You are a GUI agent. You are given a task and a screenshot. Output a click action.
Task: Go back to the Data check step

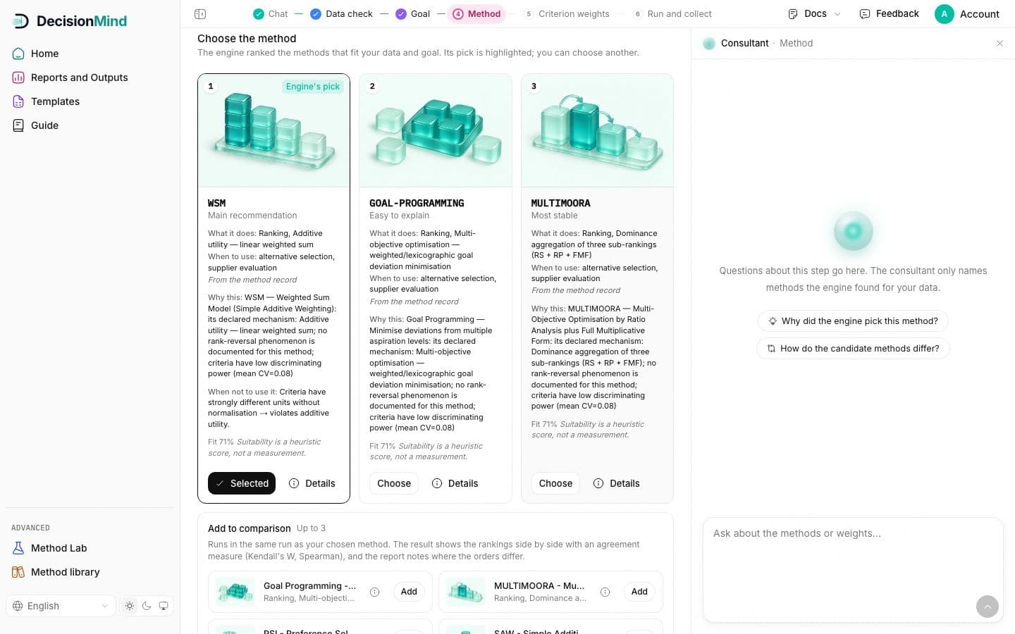click(341, 14)
